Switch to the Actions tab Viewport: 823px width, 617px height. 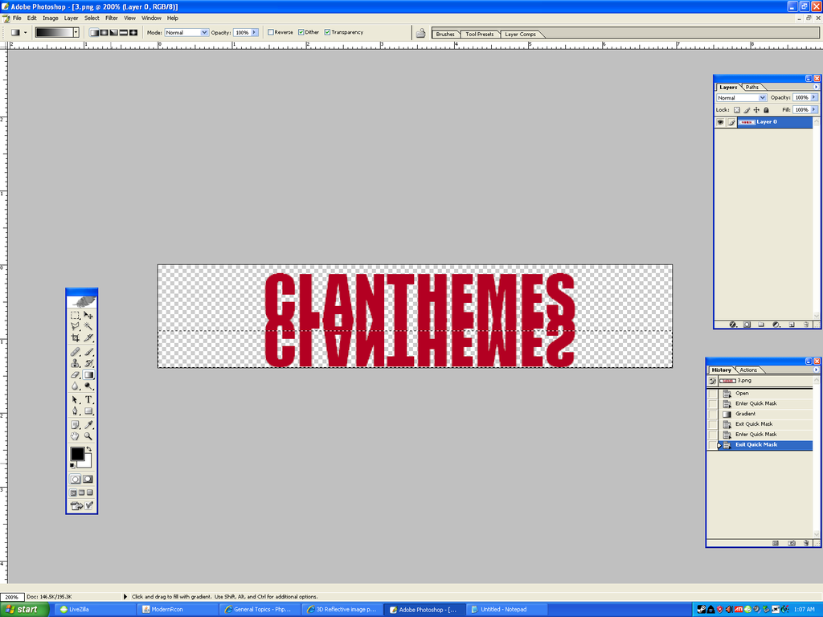click(x=748, y=370)
